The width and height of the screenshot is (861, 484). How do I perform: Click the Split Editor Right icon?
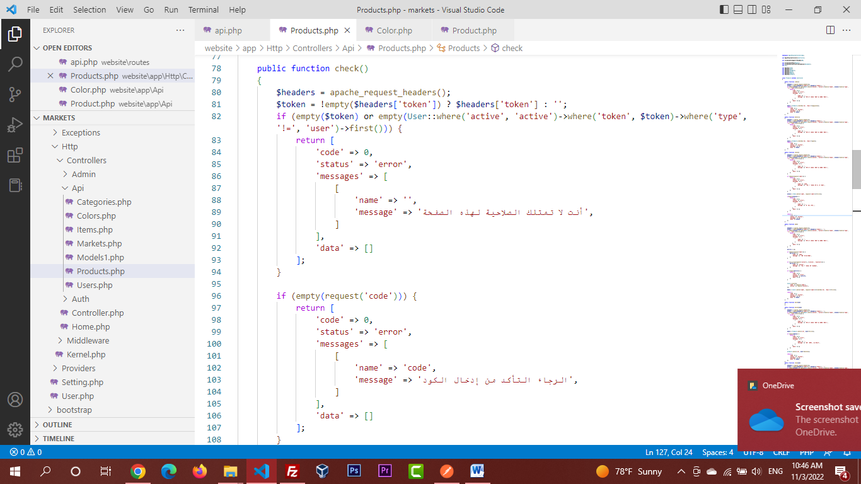pos(830,30)
